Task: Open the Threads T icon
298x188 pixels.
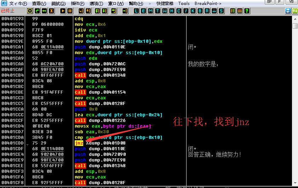Action: coord(157,11)
